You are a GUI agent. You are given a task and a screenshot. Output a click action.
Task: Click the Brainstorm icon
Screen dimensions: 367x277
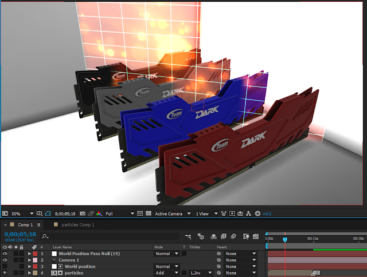click(x=246, y=236)
